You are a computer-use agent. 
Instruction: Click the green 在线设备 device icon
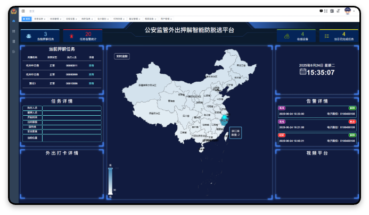pos(286,36)
